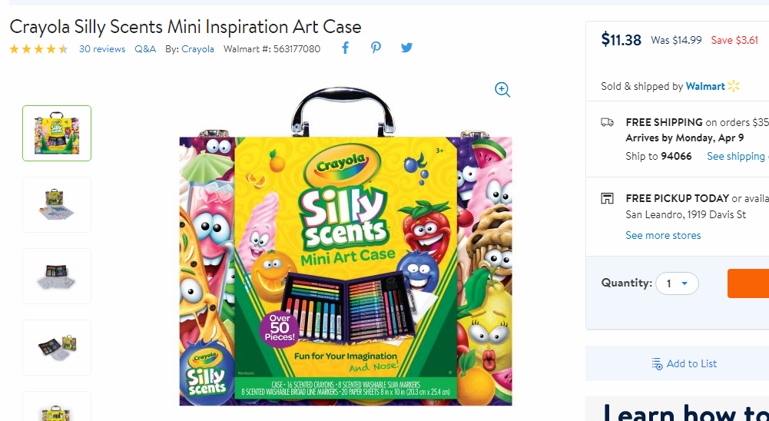Pin product with Pinterest icon
This screenshot has width=769, height=421.
376,48
